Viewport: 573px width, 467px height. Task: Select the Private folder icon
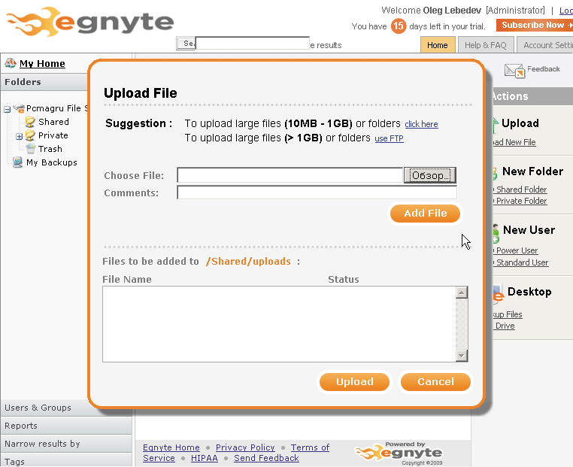point(30,135)
